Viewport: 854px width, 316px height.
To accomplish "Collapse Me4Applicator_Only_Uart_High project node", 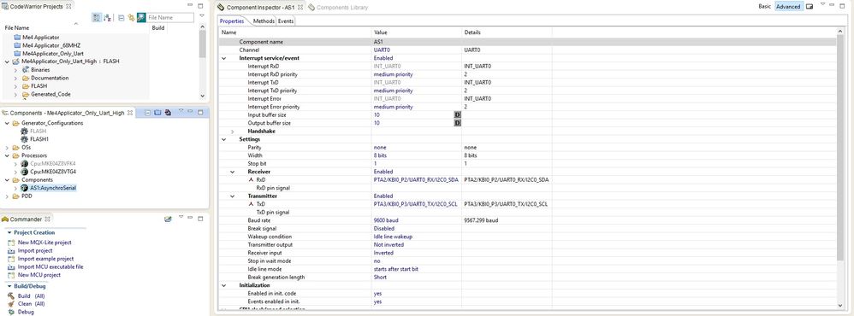I will coord(7,61).
